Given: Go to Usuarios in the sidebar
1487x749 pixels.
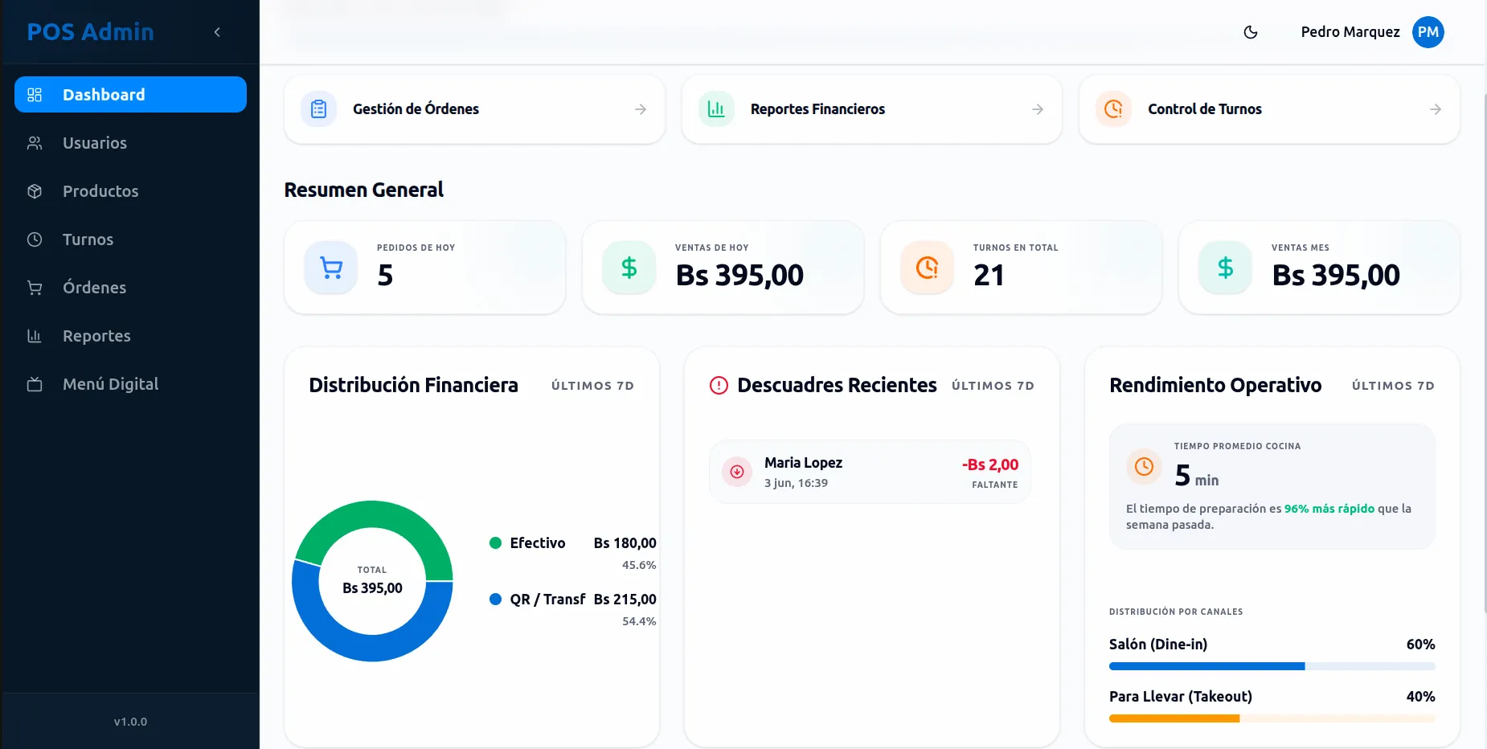Looking at the screenshot, I should tap(130, 143).
